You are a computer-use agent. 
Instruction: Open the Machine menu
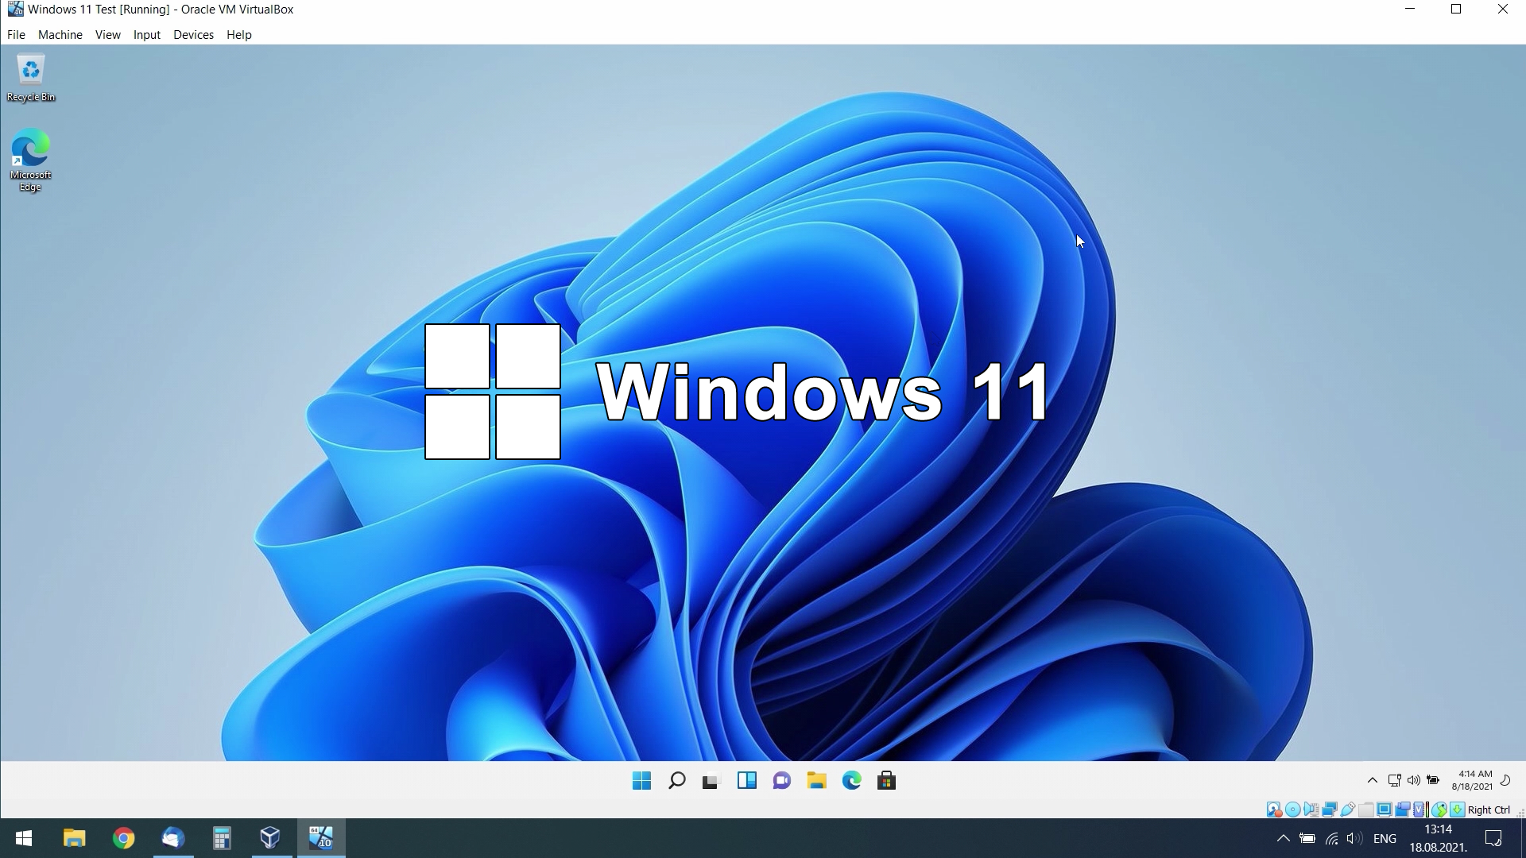pos(60,34)
